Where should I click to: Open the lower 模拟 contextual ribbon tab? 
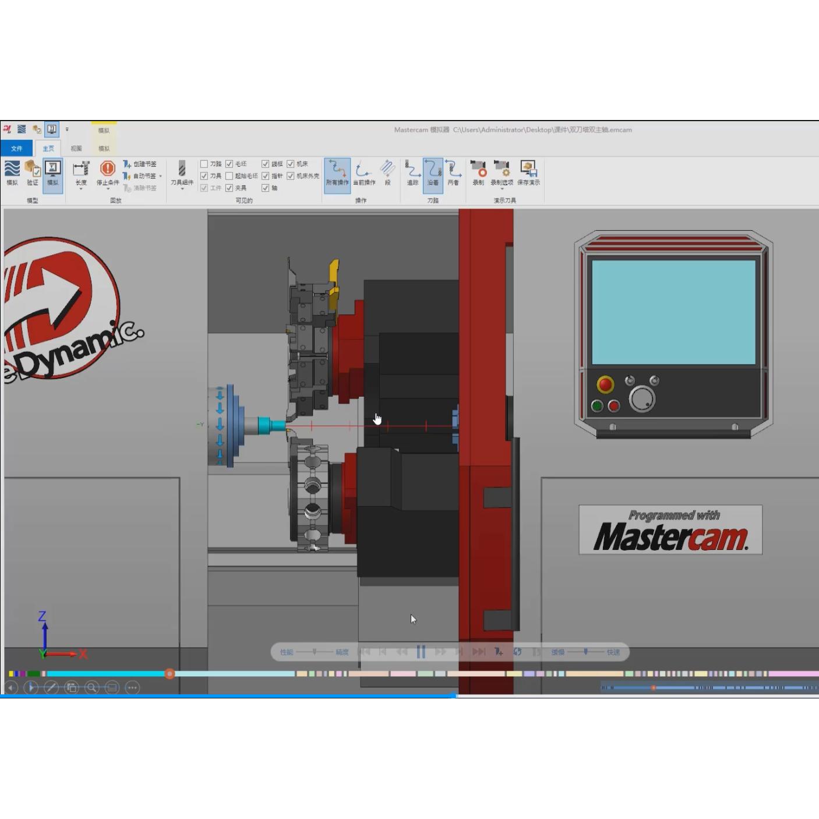coord(104,149)
